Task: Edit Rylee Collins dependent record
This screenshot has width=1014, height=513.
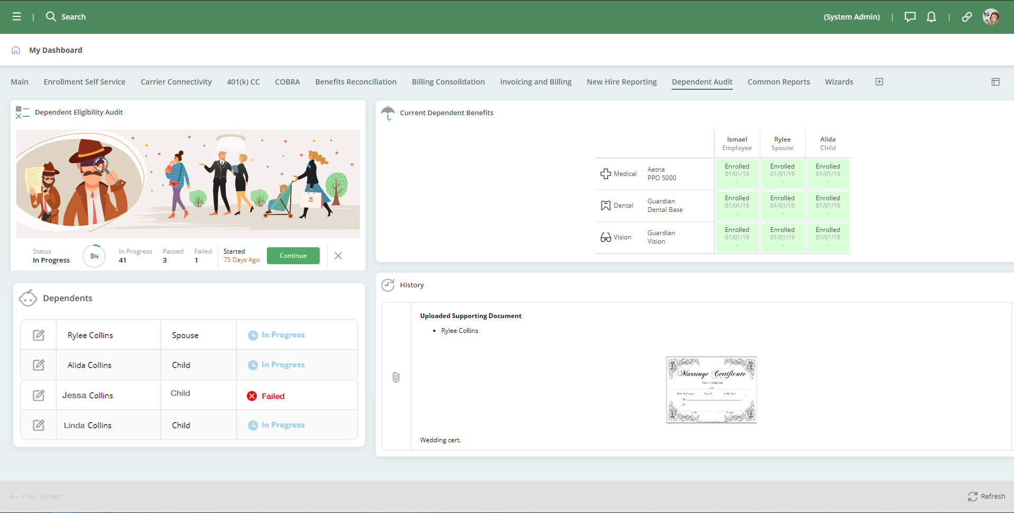Action: click(39, 335)
